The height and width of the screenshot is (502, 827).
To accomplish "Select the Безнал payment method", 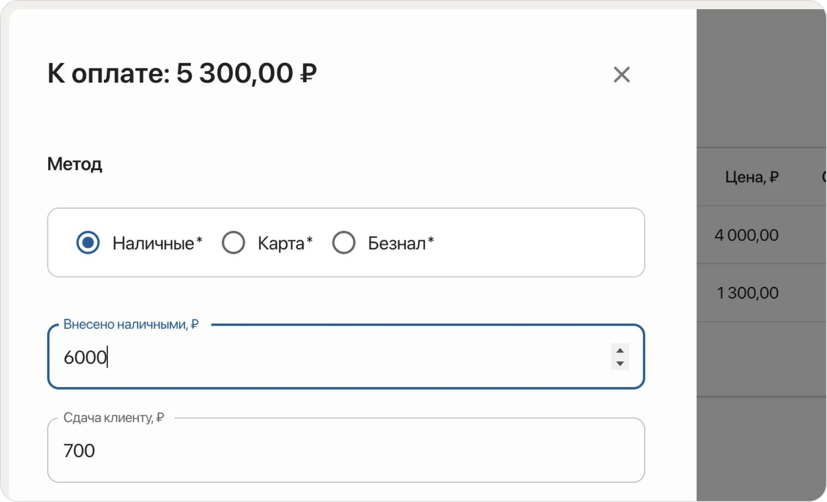I will (x=344, y=242).
